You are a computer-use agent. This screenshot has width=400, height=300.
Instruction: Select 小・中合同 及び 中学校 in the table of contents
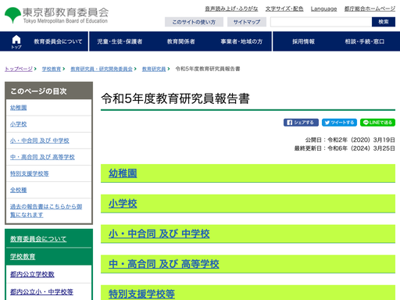tap(40, 141)
